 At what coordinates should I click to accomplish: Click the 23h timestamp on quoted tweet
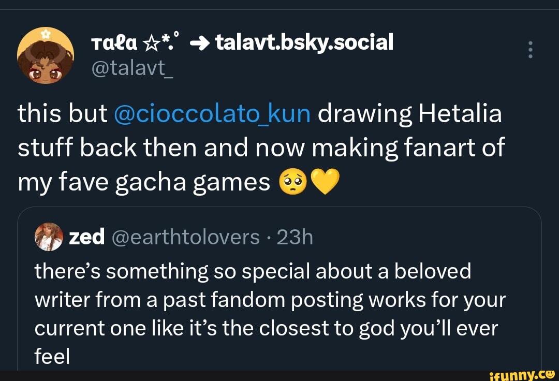click(x=295, y=237)
